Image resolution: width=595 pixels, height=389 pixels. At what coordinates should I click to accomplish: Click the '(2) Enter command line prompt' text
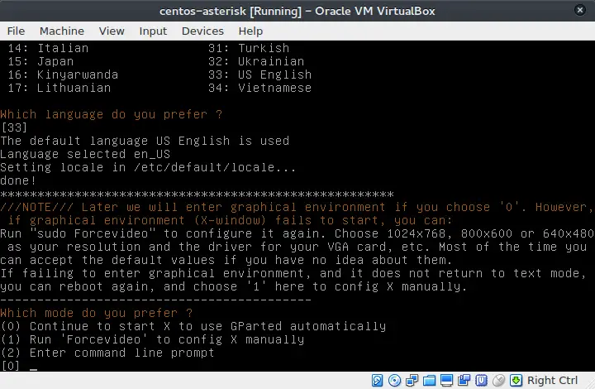point(107,353)
